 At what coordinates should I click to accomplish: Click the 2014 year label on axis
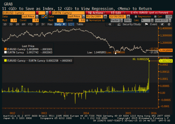coord(86,113)
